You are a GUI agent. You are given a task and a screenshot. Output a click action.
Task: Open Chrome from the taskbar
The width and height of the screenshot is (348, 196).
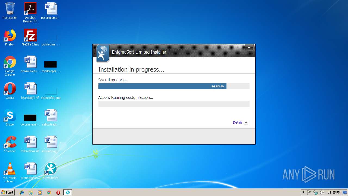(49, 192)
